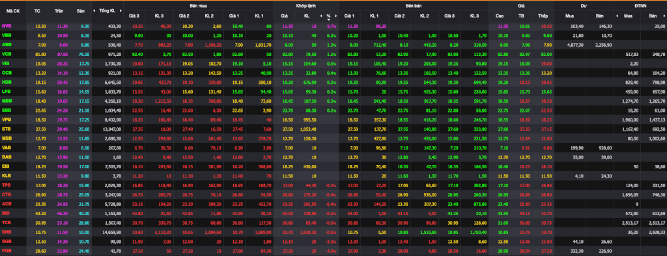This screenshot has height=256, width=667.
Task: Open VCB stock symbol
Action: coord(7,54)
